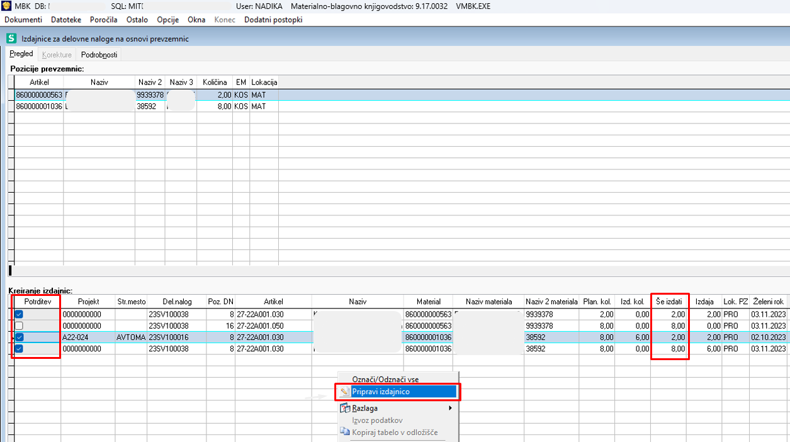Click the Lokacija column header
Image resolution: width=790 pixels, height=442 pixels.
click(264, 82)
